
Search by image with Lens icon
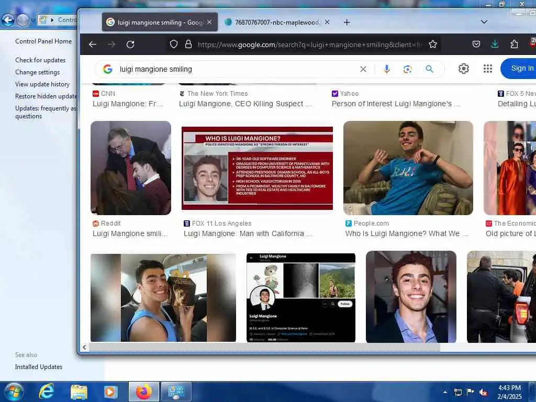click(x=407, y=69)
